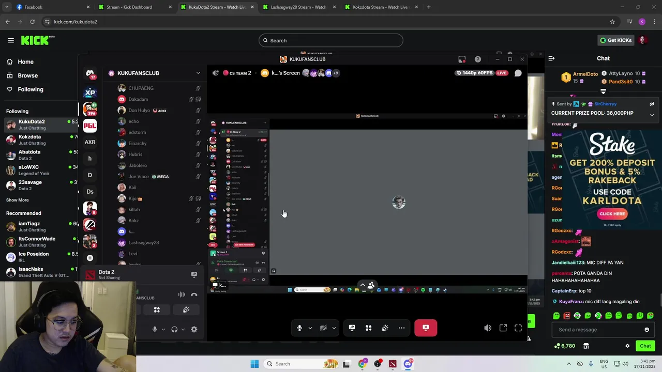Click the Get KICKs button
The height and width of the screenshot is (372, 662).
(x=615, y=40)
